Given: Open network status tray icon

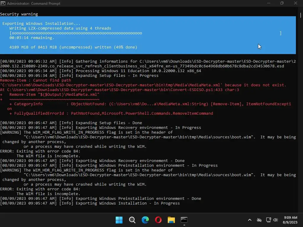Looking at the screenshot, I should click(268, 220).
